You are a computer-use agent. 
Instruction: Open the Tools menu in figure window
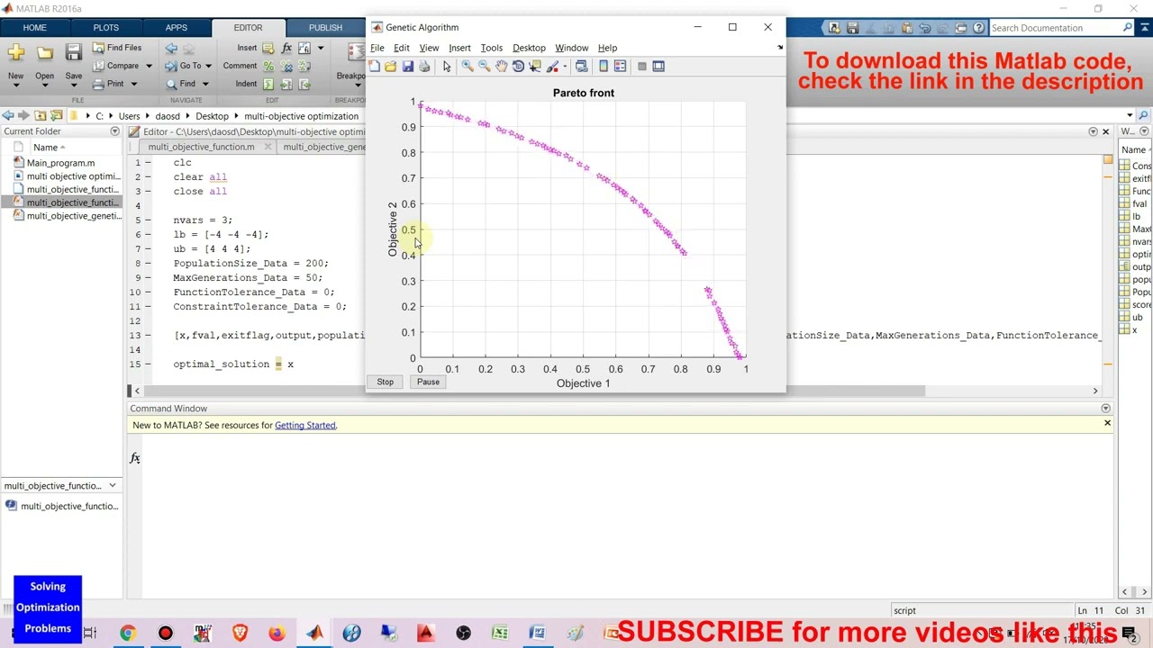(x=491, y=48)
